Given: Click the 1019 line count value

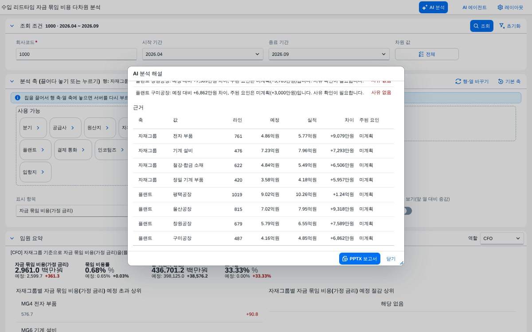Looking at the screenshot, I should click(x=237, y=194).
